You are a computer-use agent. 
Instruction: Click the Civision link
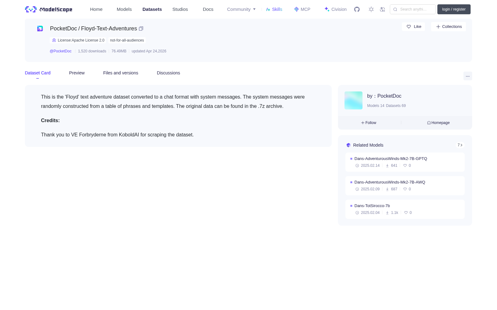pyautogui.click(x=335, y=9)
